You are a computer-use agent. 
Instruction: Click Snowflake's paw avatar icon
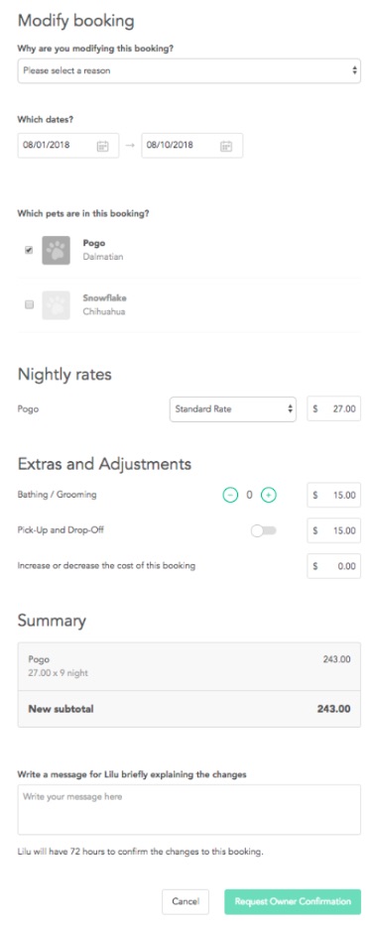[57, 305]
